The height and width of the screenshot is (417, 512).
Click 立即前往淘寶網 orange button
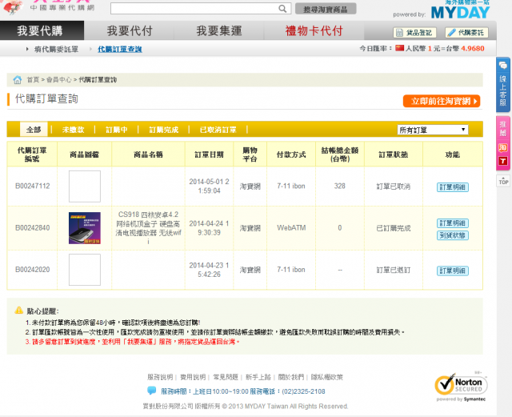pos(442,102)
